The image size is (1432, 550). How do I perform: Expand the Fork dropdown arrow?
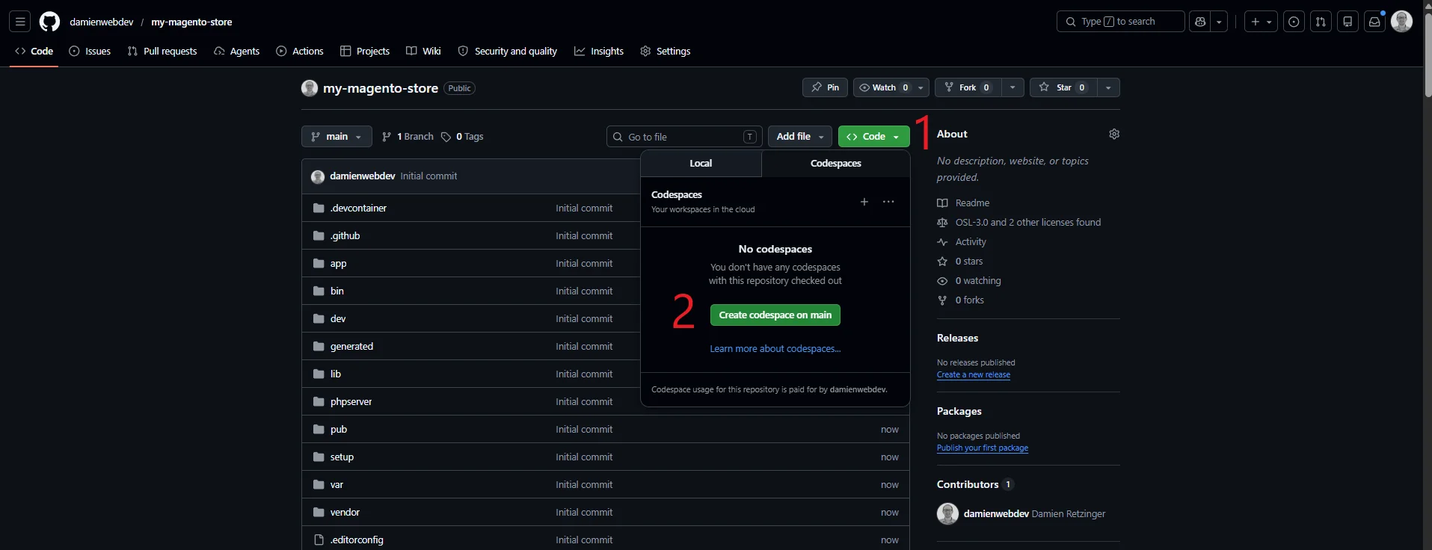1012,87
